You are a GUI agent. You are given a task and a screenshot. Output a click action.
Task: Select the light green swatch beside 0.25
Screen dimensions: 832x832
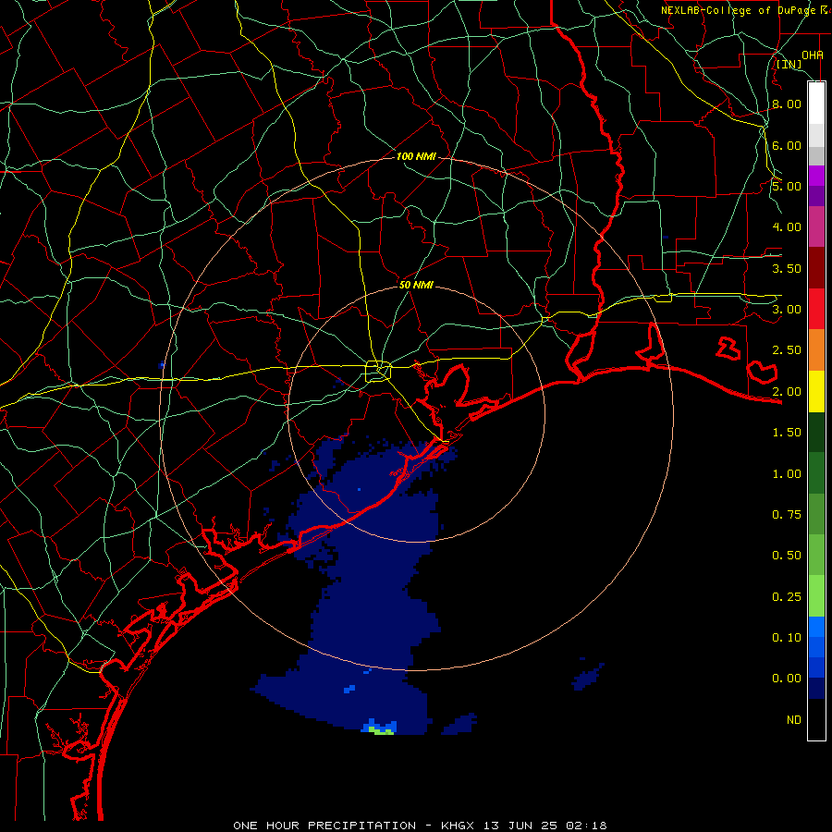pyautogui.click(x=816, y=596)
